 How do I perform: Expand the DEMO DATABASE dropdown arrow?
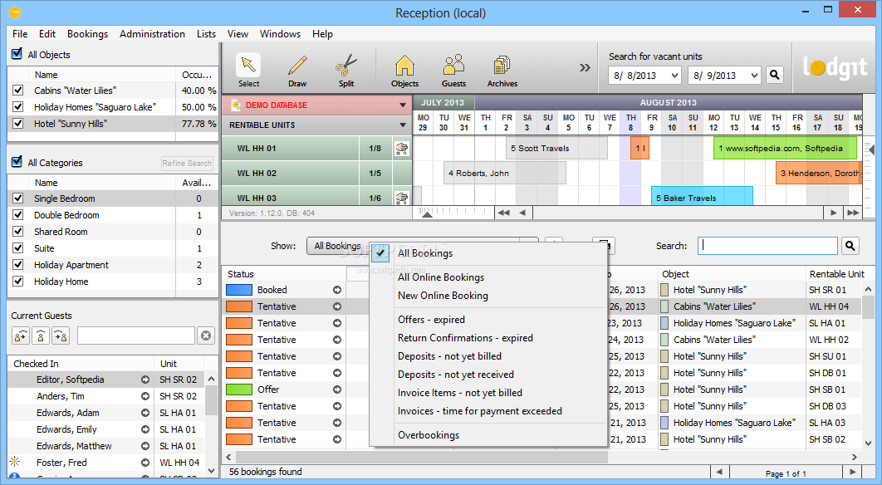point(402,105)
